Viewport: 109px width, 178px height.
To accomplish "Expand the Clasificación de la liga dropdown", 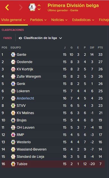I will (x=40, y=38).
